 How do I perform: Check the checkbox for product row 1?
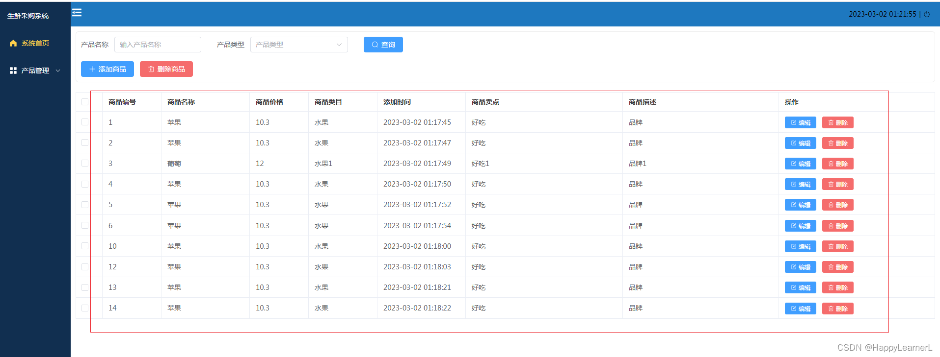click(x=85, y=122)
